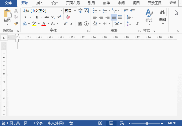Image resolution: width=182 pixels, height=126 pixels.
Task: Toggle Justify paragraph alignment
Action: click(113, 17)
